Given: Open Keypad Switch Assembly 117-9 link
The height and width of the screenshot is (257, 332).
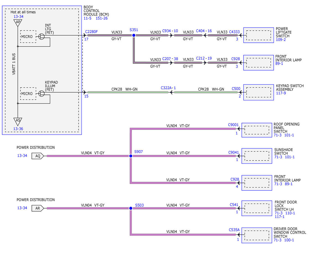Looking at the screenshot, I should point(281,93).
